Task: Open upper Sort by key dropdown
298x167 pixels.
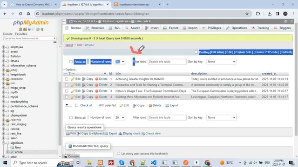Action: 221,62
